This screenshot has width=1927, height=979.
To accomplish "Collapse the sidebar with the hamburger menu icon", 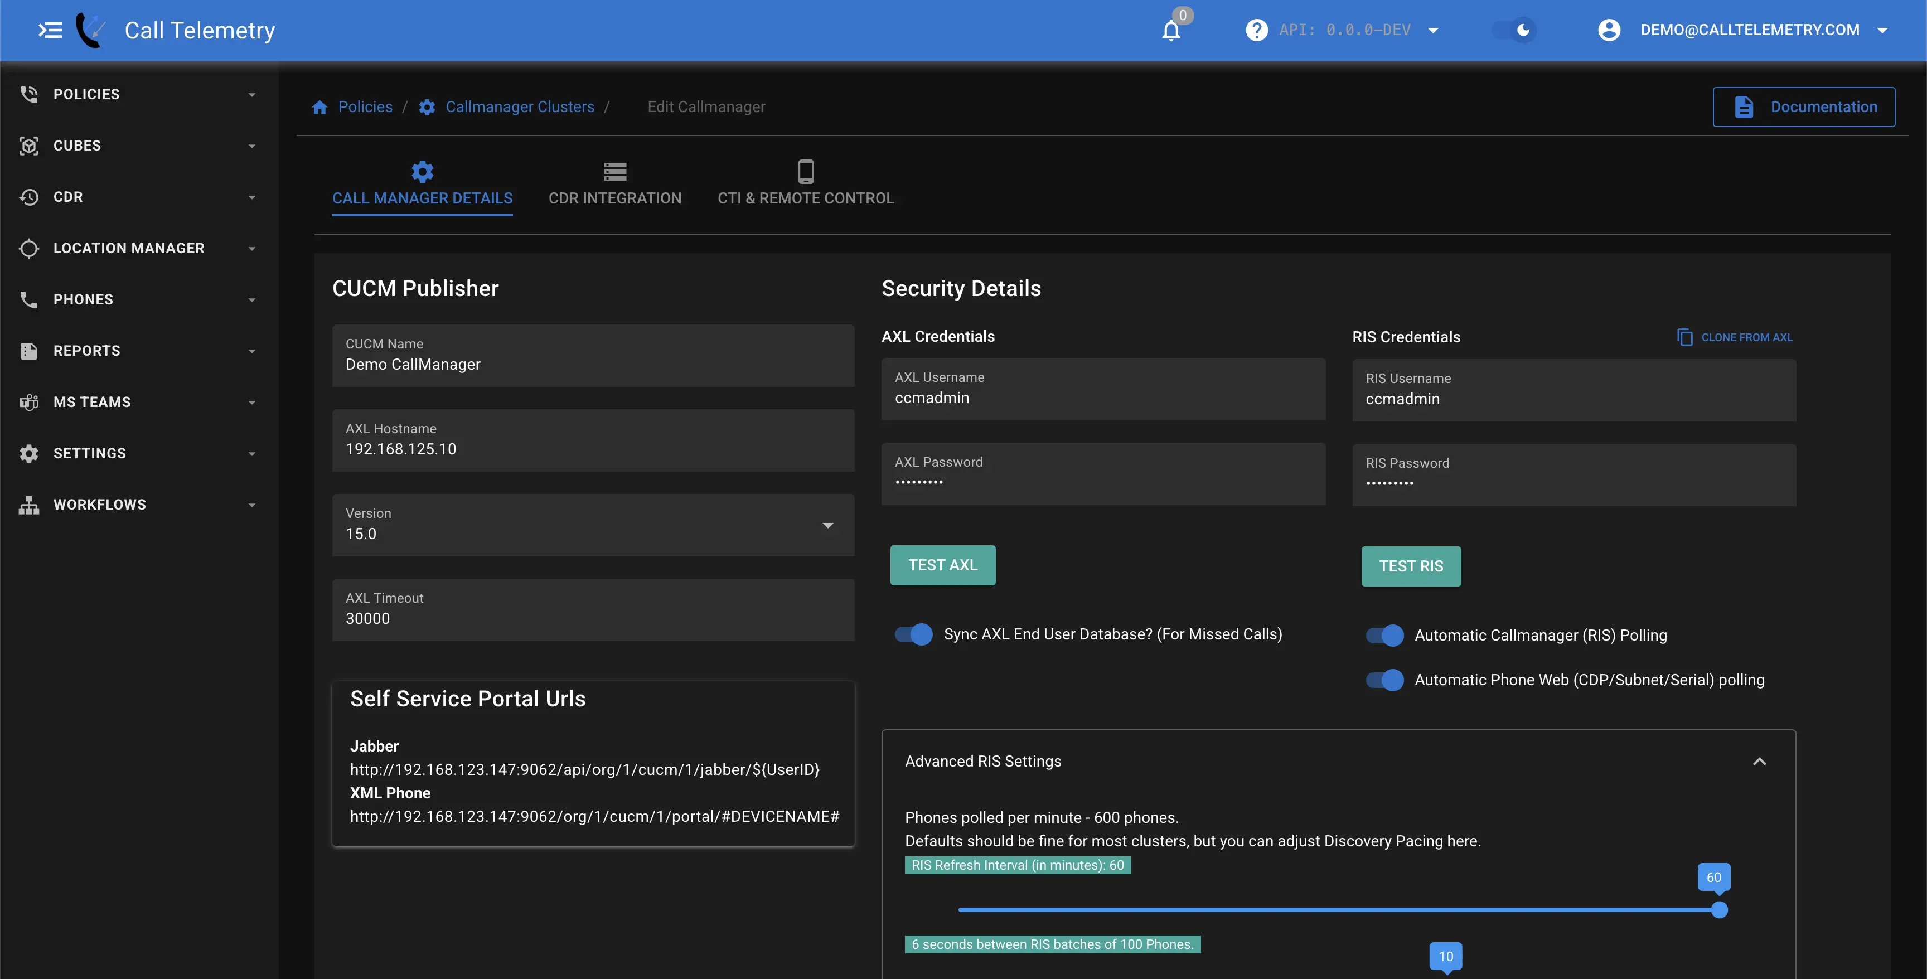I will 50,30.
